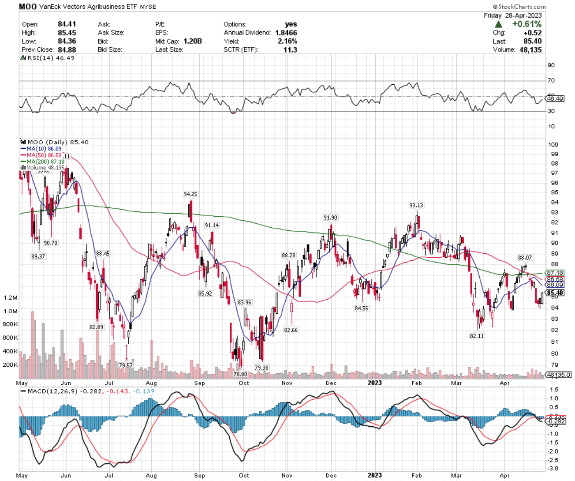
Task: Click the volume bars icon beside Volume 48,135 legend
Action: 23,168
